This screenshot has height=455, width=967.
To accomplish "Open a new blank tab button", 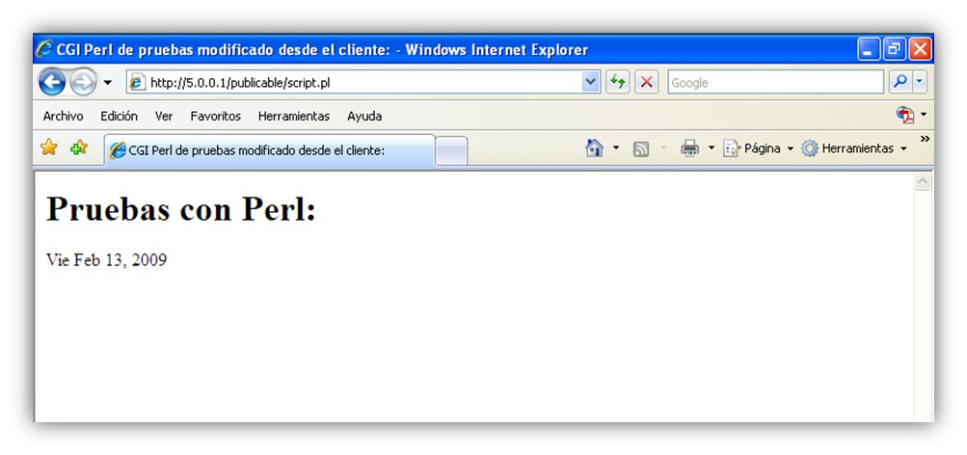I will (x=451, y=151).
